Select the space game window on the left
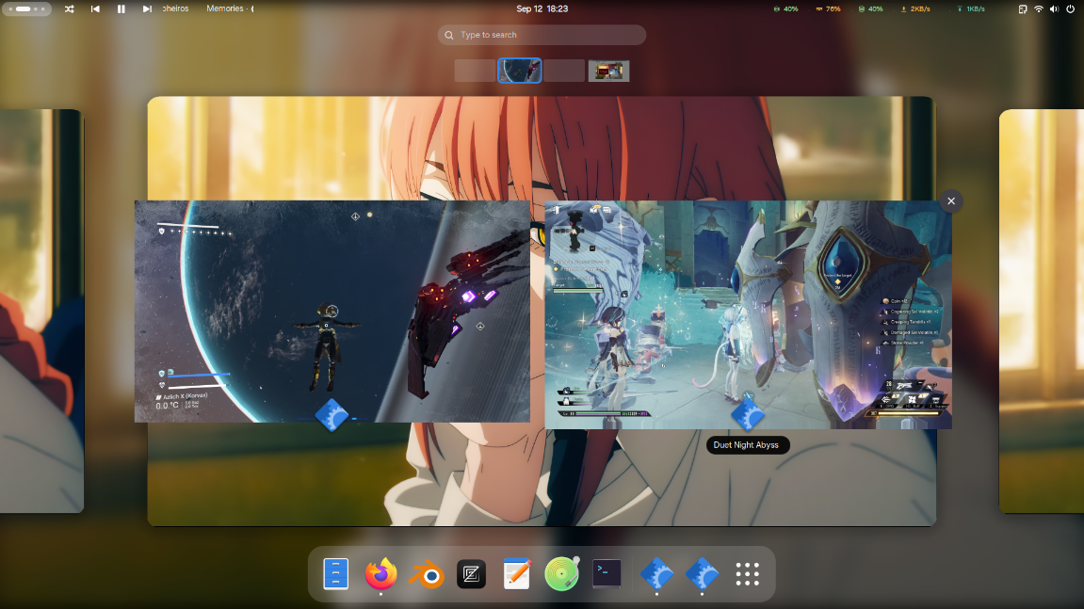1084x609 pixels. (332, 311)
